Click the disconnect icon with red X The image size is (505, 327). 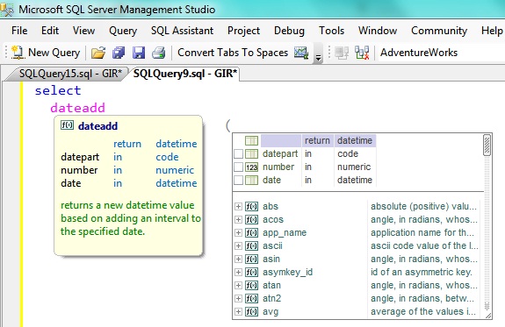tap(362, 53)
